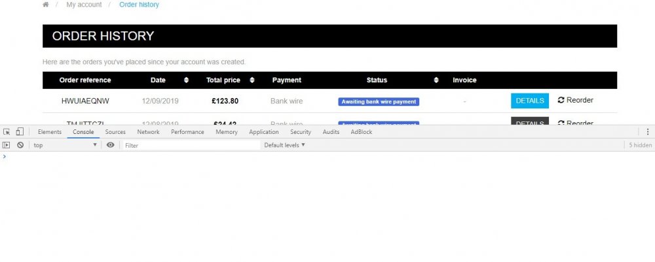The image size is (655, 262).
Task: Sort orders by Date arrows
Action: [x=186, y=80]
